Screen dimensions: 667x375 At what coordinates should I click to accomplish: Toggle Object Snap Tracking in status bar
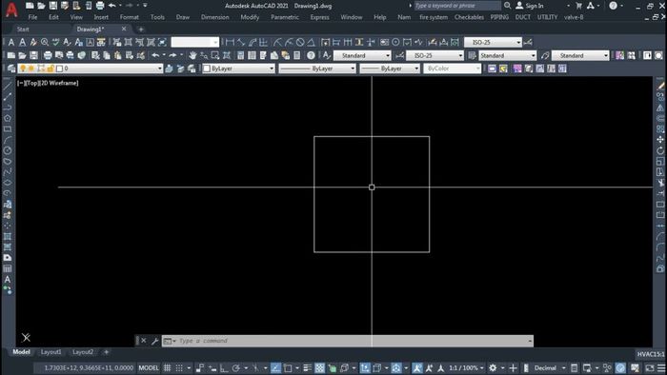point(275,367)
